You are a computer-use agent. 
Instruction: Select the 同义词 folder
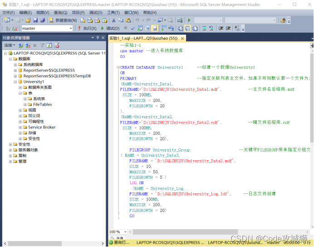pos(34,116)
